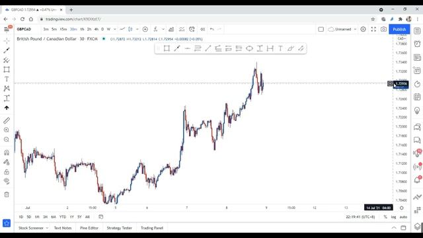423x238 pixels.
Task: Enter fullscreen mode
Action: point(373,29)
